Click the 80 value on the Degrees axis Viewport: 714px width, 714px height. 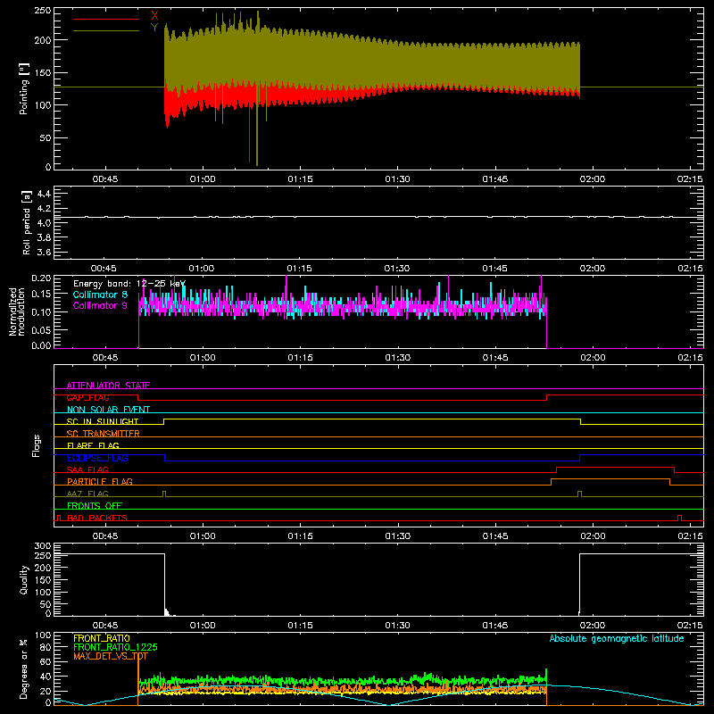(x=46, y=646)
